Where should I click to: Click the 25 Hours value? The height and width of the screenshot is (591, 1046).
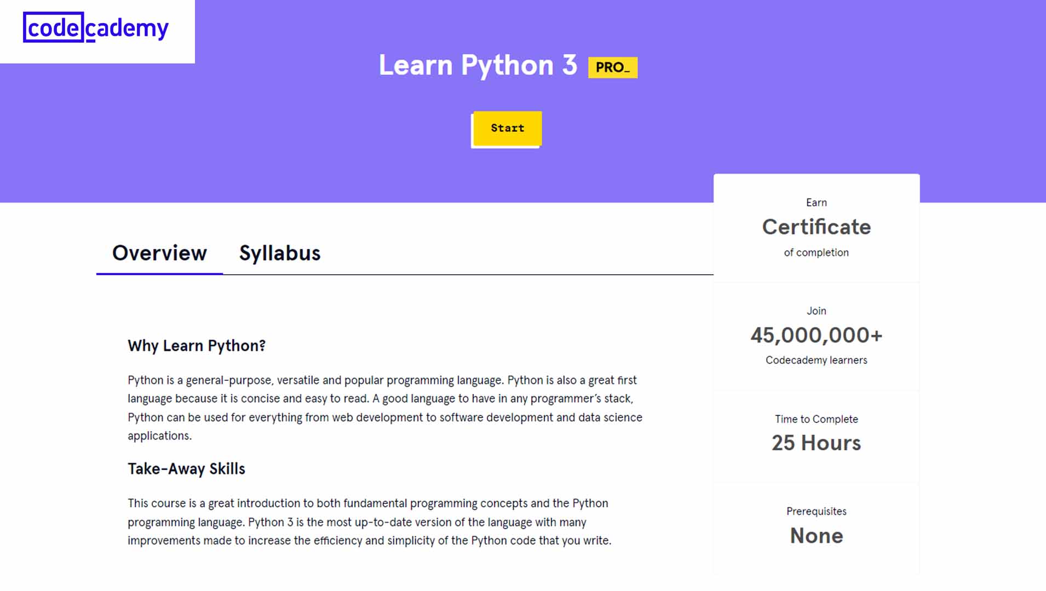tap(816, 443)
